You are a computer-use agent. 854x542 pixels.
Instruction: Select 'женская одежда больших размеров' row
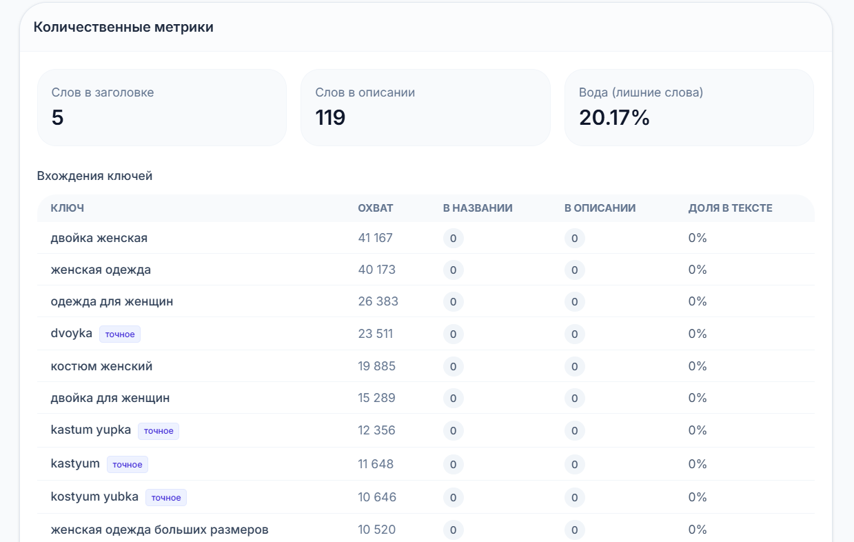[426, 530]
